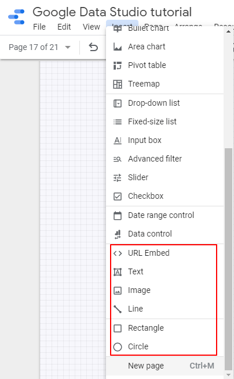Click the Image icon in menu
The height and width of the screenshot is (379, 234).
coord(118,290)
